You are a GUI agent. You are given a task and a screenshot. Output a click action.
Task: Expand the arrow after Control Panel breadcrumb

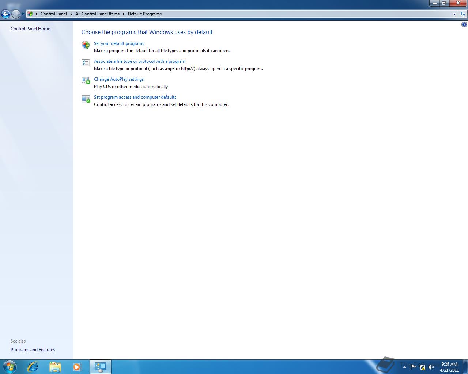(x=71, y=14)
